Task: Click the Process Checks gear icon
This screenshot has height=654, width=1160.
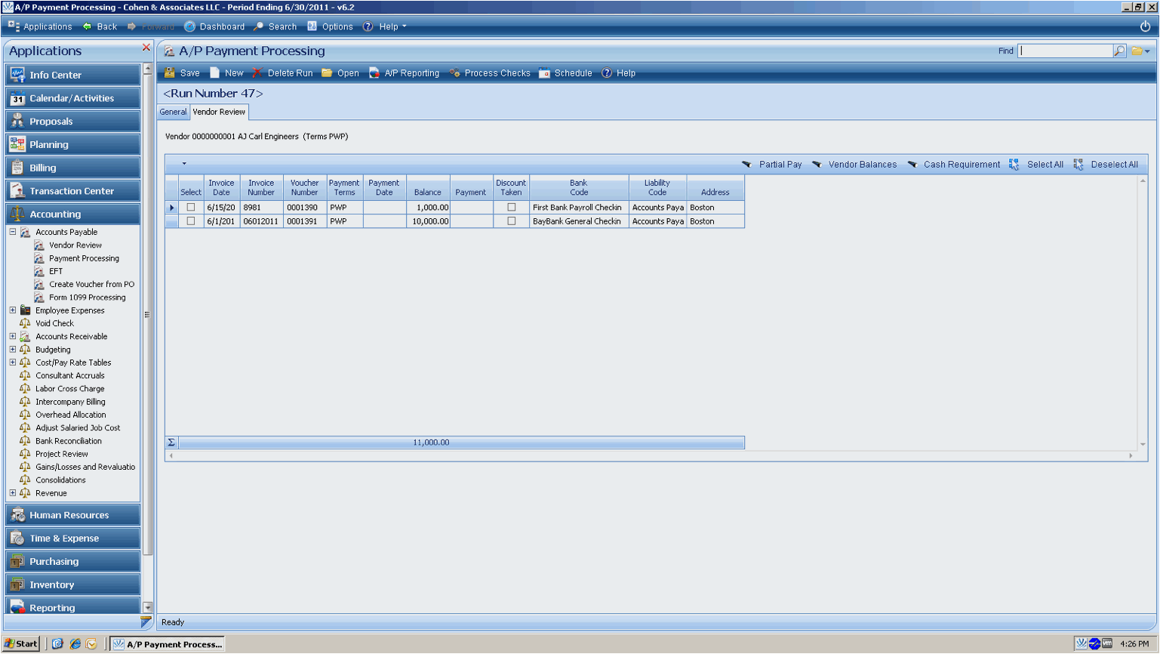Action: [454, 73]
